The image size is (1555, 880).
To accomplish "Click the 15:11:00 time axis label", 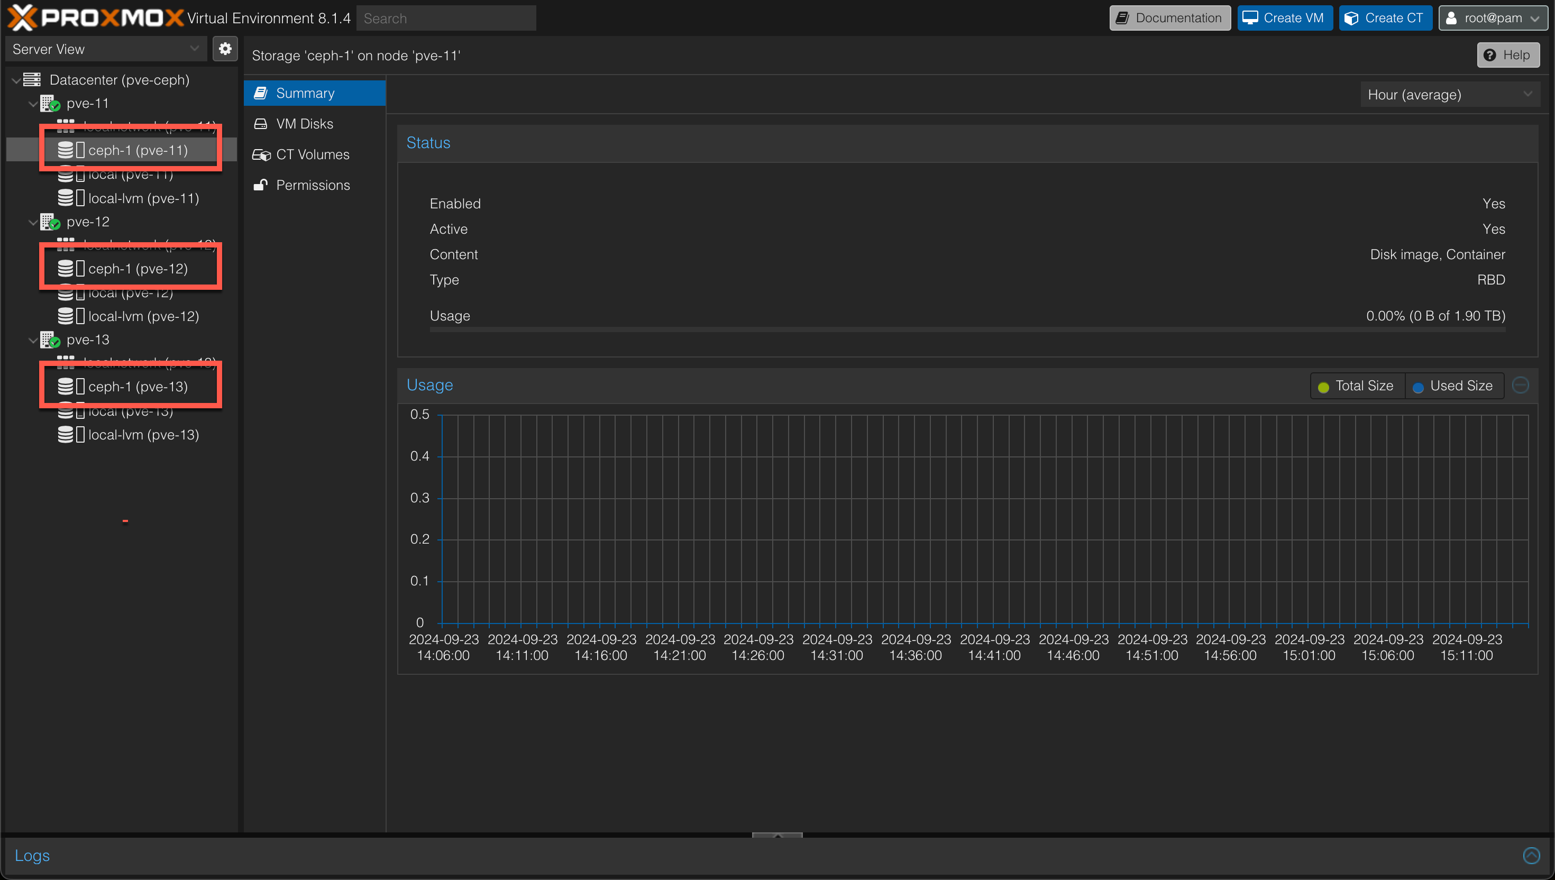I will pyautogui.click(x=1466, y=655).
